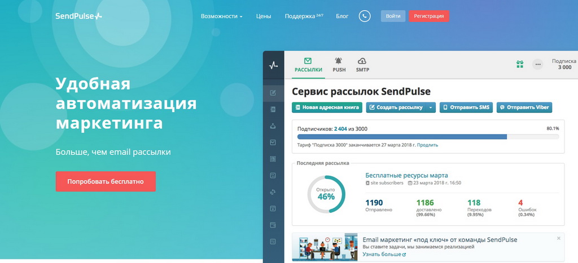Image resolution: width=578 pixels, height=263 pixels.
Task: Click the Узнать больше link
Action: (384, 254)
